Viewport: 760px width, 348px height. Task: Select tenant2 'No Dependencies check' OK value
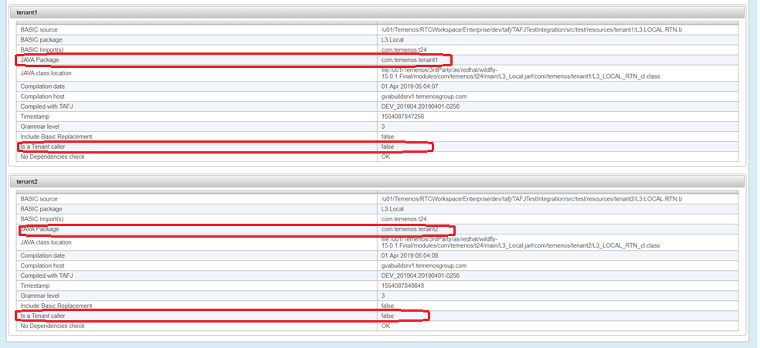coord(386,326)
